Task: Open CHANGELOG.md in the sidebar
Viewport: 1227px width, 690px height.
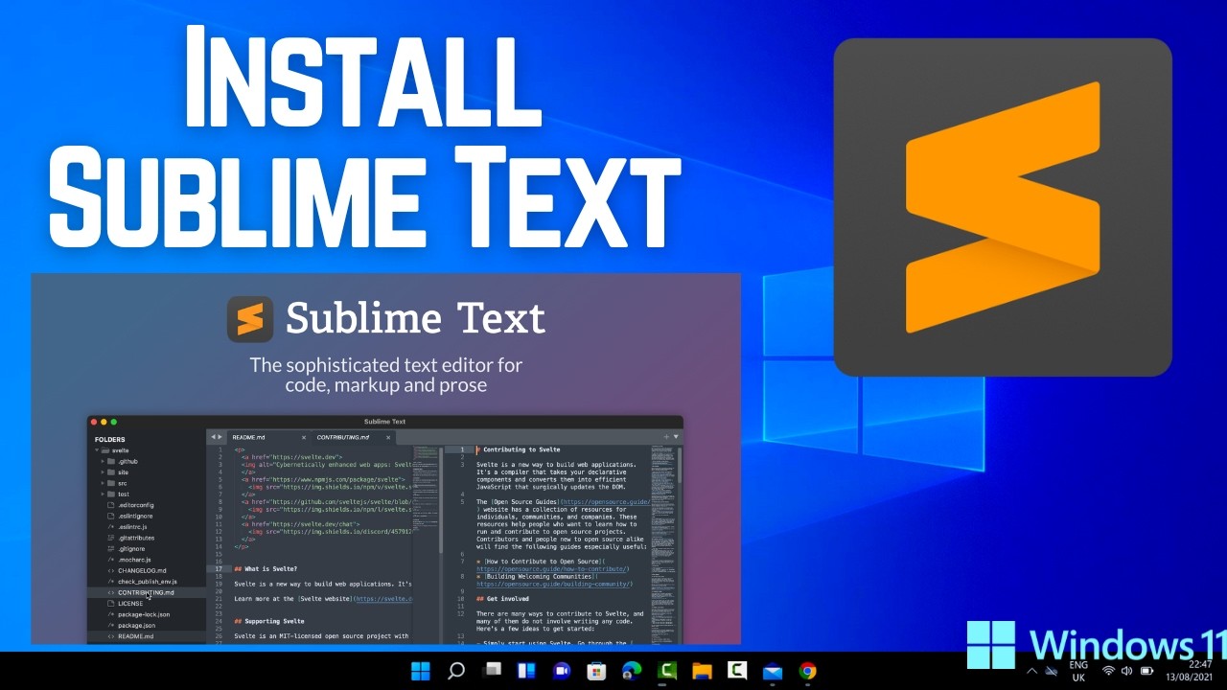Action: pos(142,570)
